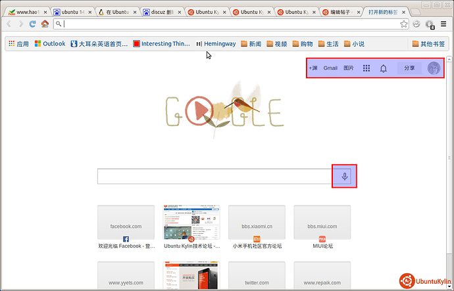Open the bbs.xiaomi.cn thumbnail

[x=257, y=222]
